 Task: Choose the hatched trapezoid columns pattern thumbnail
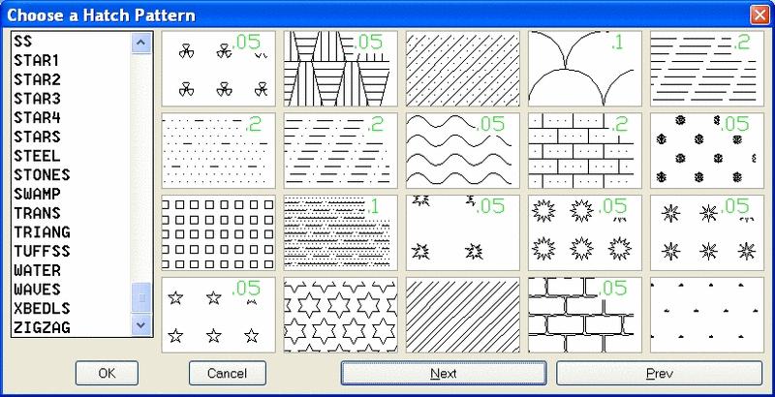(x=341, y=69)
